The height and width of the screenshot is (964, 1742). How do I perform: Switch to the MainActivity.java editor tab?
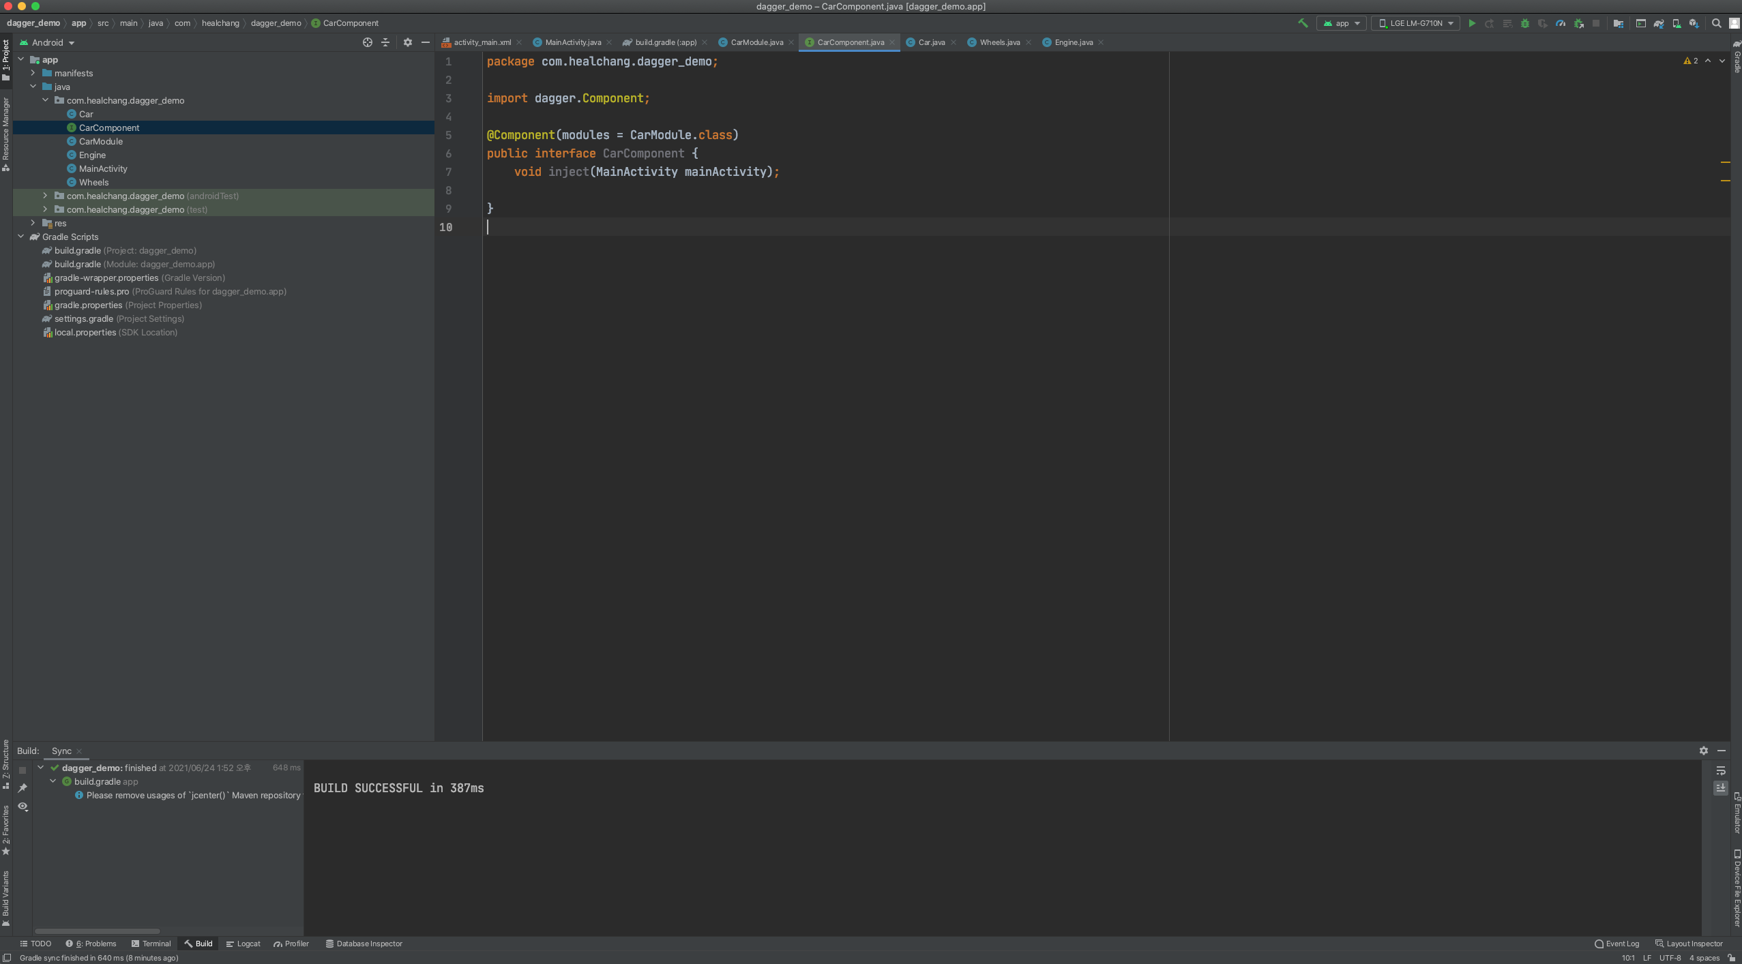(572, 42)
